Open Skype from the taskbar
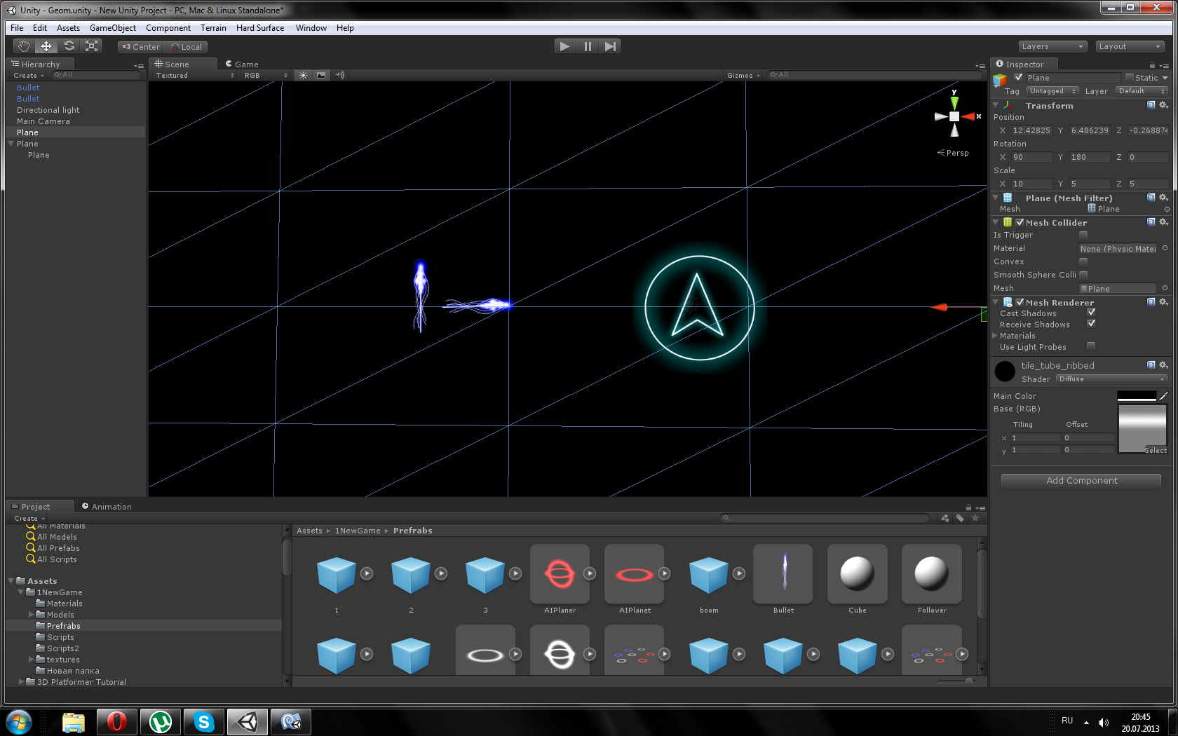The height and width of the screenshot is (736, 1178). pos(203,721)
